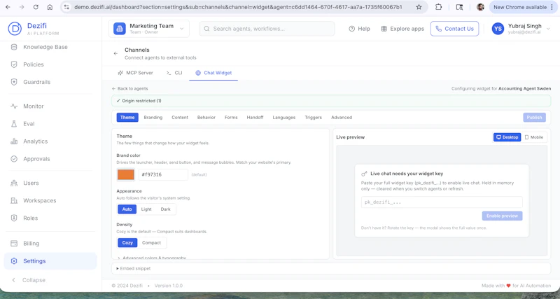Screen dimensions: 560x299
Task: Open the Eval page
Action: (29, 124)
